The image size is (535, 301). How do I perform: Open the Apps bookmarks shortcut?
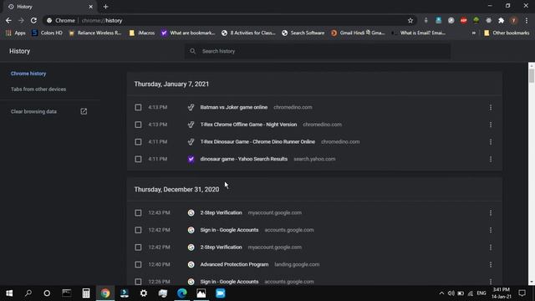[x=16, y=33]
